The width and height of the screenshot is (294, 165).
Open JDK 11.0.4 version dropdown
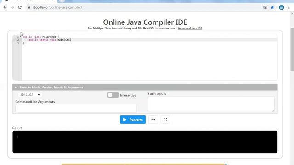(x=30, y=95)
